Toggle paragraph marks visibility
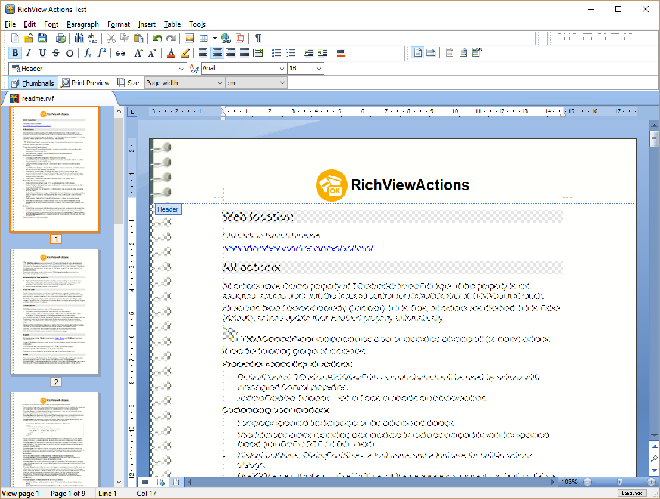The width and height of the screenshot is (660, 499). point(256,37)
